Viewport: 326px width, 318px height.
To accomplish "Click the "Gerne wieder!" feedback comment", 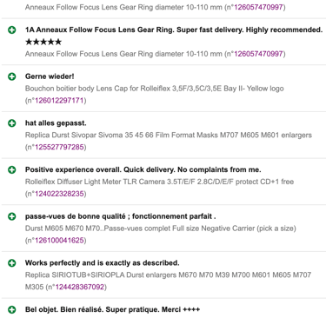I will [x=50, y=76].
